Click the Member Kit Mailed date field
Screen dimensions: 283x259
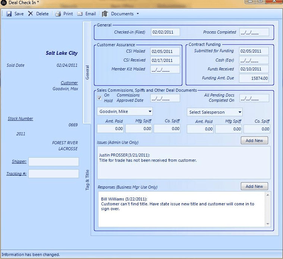(165, 69)
